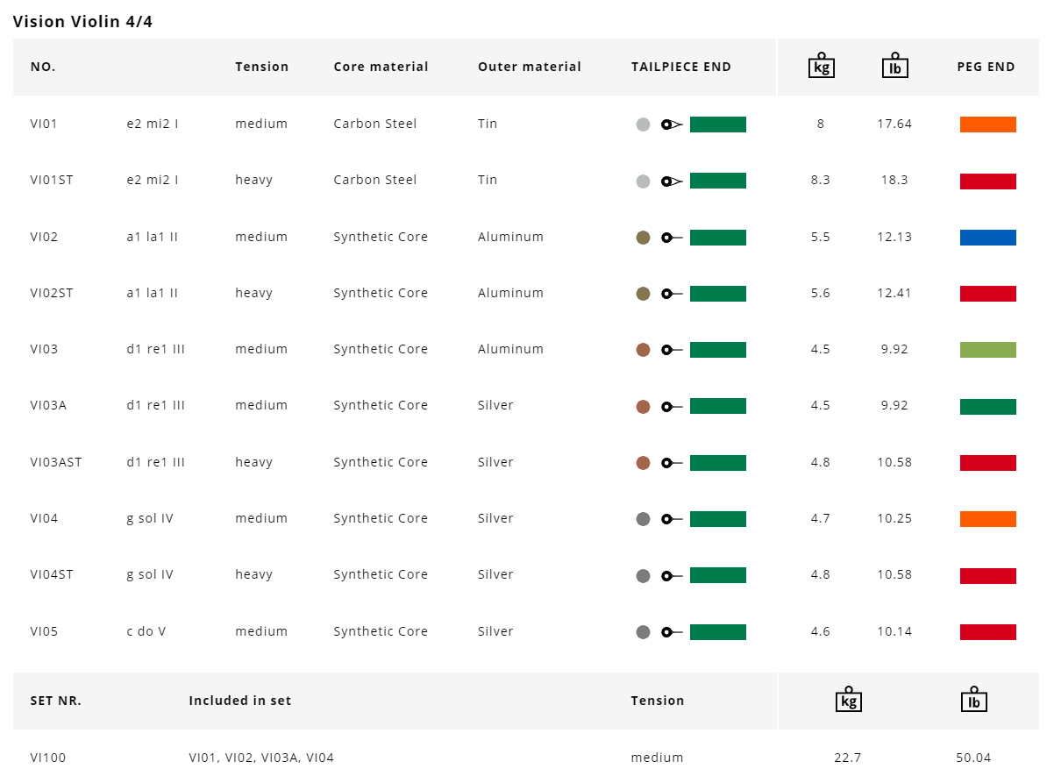Click the orange peg end swatch for VI04
The width and height of the screenshot is (1054, 783).
987,519
